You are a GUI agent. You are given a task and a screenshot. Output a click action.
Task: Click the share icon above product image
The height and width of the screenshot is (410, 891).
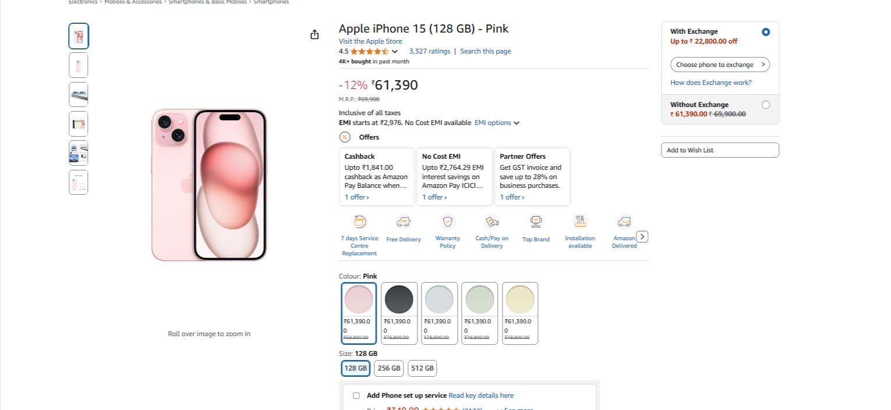click(x=314, y=35)
